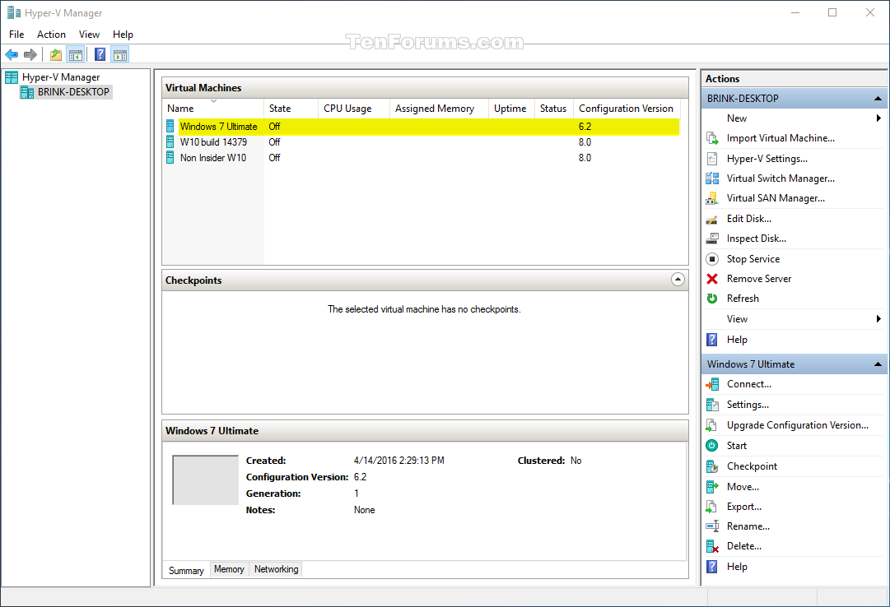Click the Hyper-V Settings icon
The height and width of the screenshot is (607, 890).
click(x=712, y=158)
